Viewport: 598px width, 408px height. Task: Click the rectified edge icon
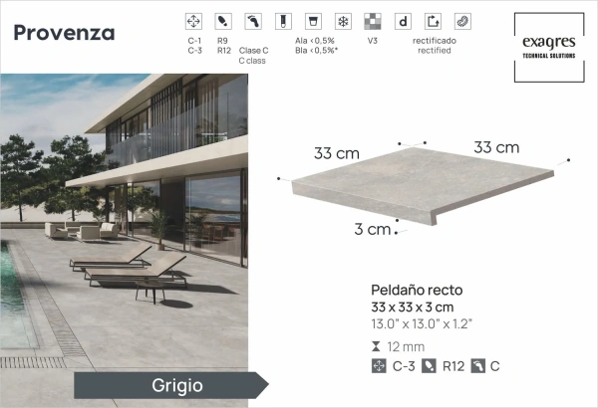coord(432,21)
